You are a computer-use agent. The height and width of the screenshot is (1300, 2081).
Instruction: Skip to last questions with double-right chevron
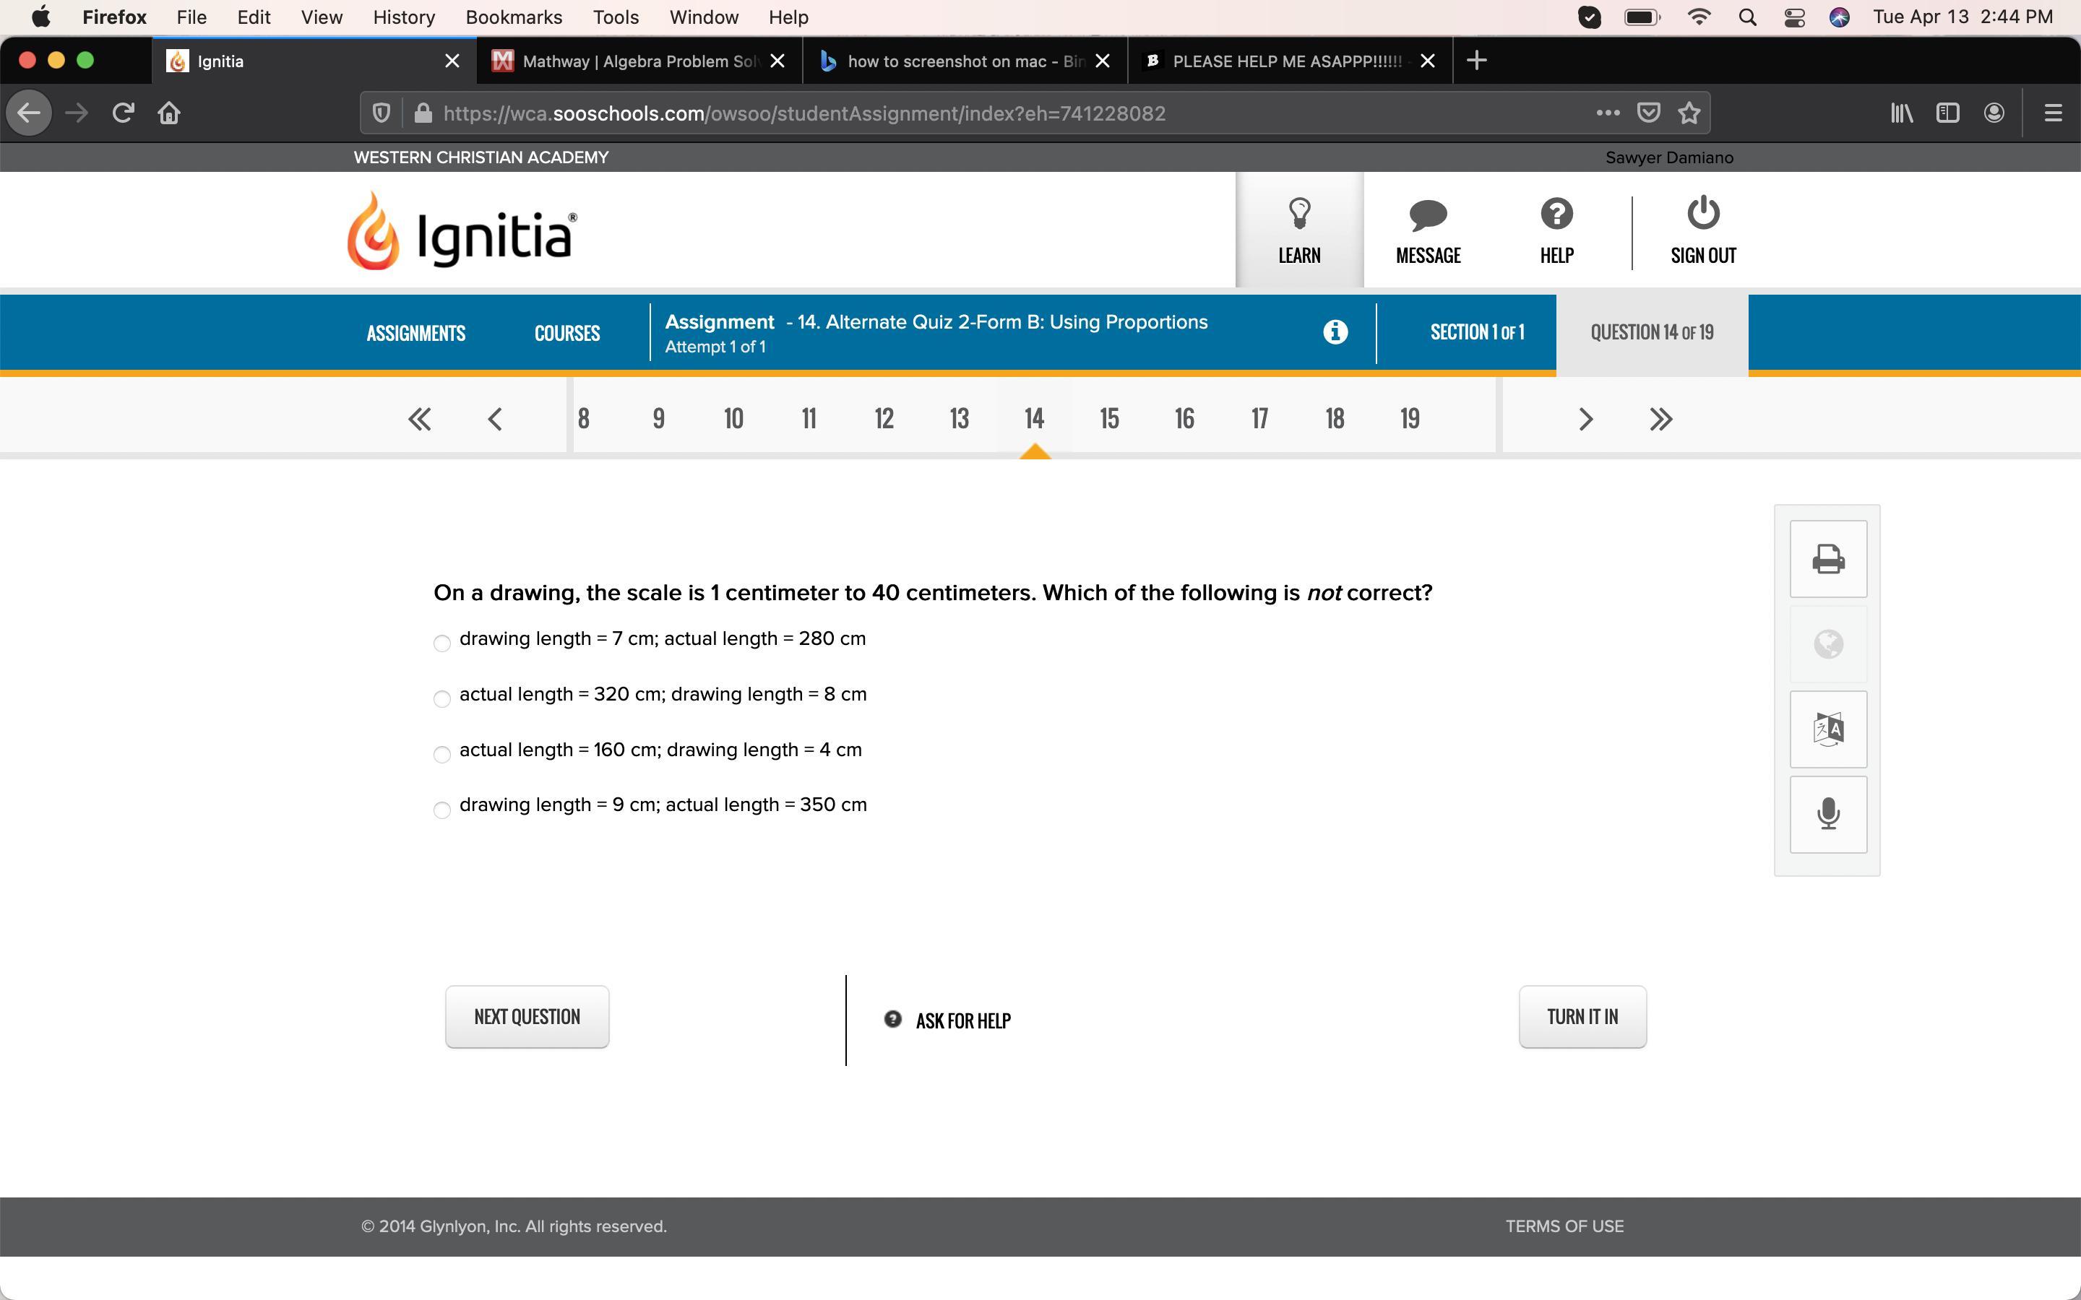1660,419
